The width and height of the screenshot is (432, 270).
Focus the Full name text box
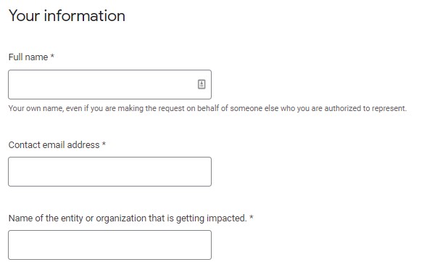pos(109,84)
